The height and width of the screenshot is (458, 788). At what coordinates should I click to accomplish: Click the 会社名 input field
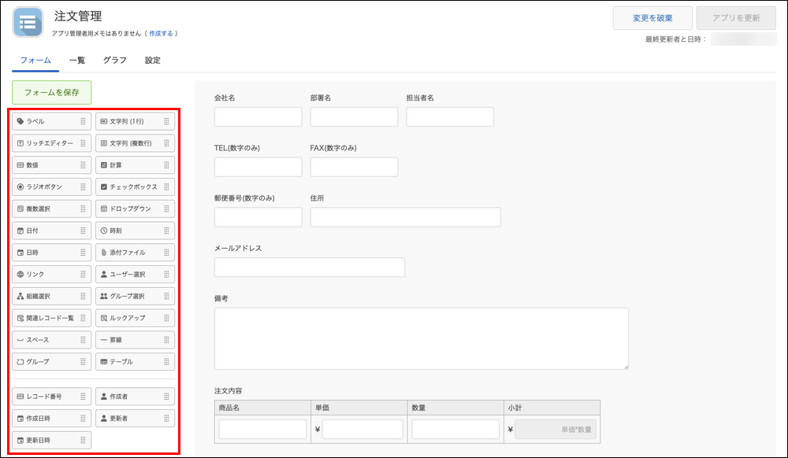(x=258, y=117)
